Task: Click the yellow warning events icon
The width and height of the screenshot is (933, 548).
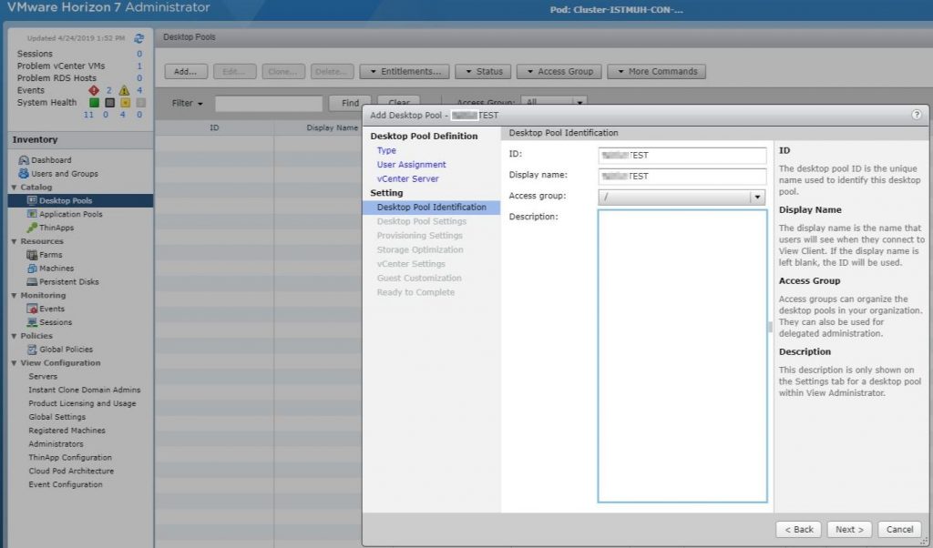Action: [124, 90]
